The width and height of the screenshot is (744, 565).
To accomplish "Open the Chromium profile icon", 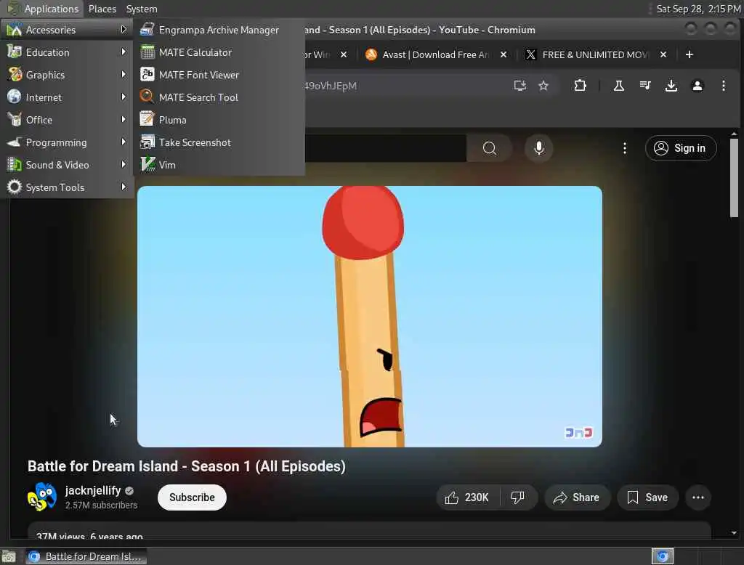I will click(x=697, y=86).
